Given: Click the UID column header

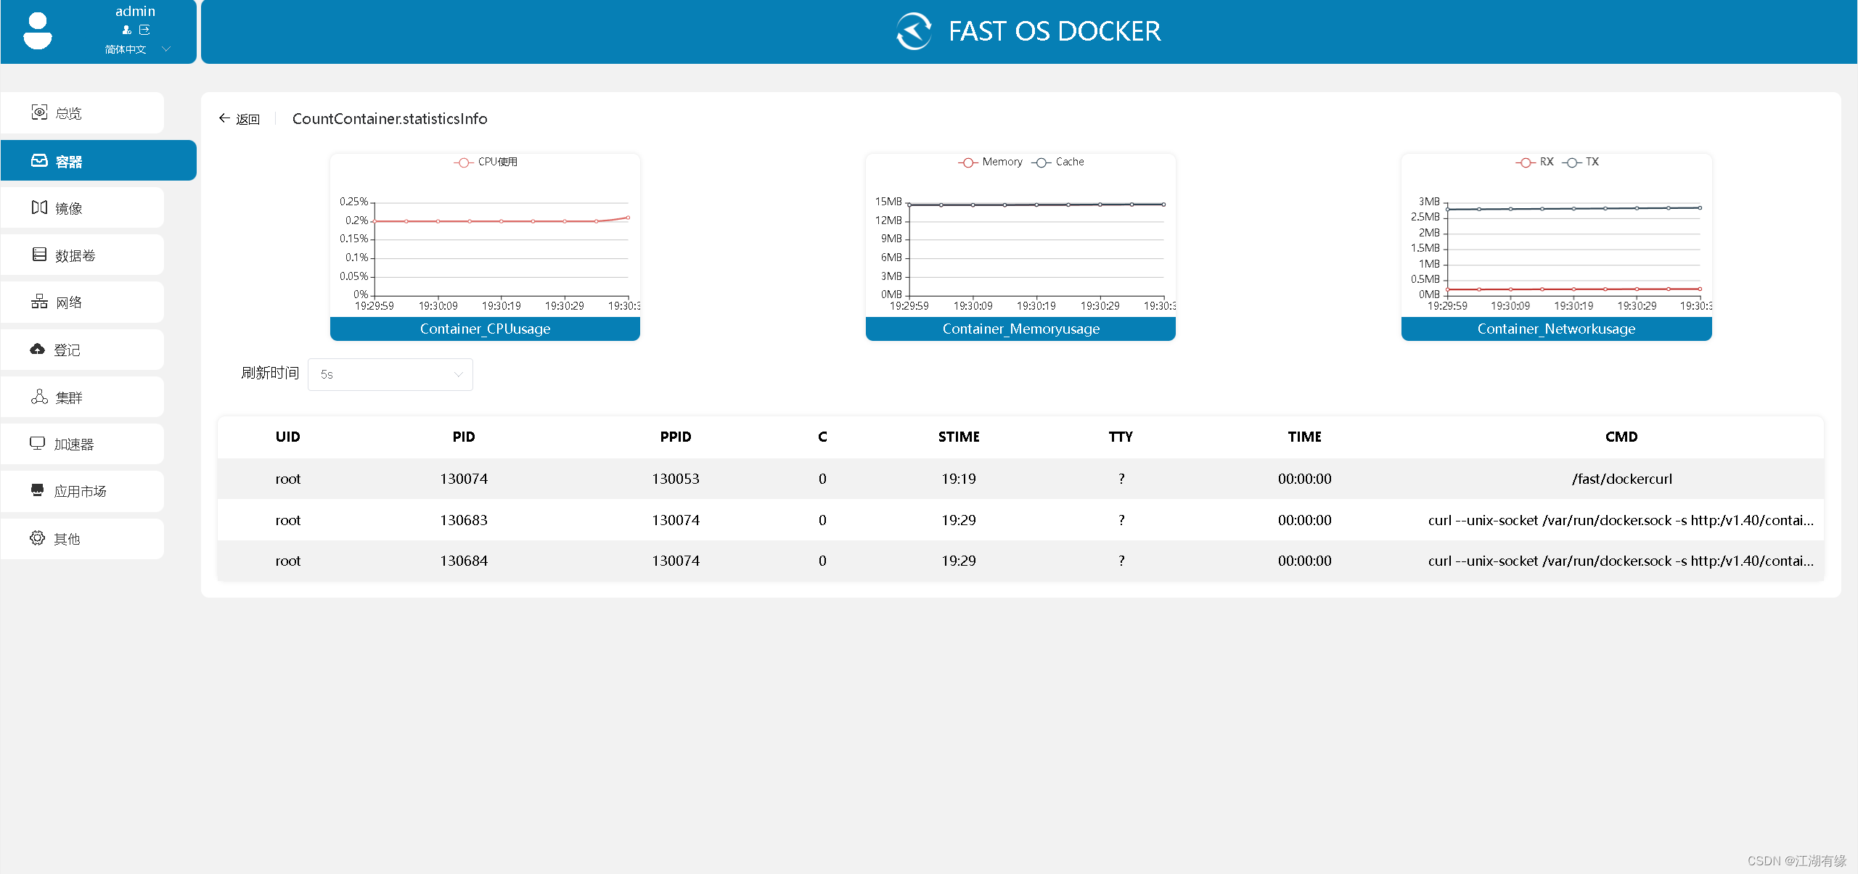Looking at the screenshot, I should tap(287, 437).
